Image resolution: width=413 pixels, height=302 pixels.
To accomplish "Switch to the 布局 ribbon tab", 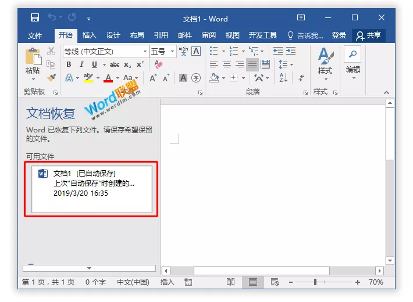I will click(137, 35).
